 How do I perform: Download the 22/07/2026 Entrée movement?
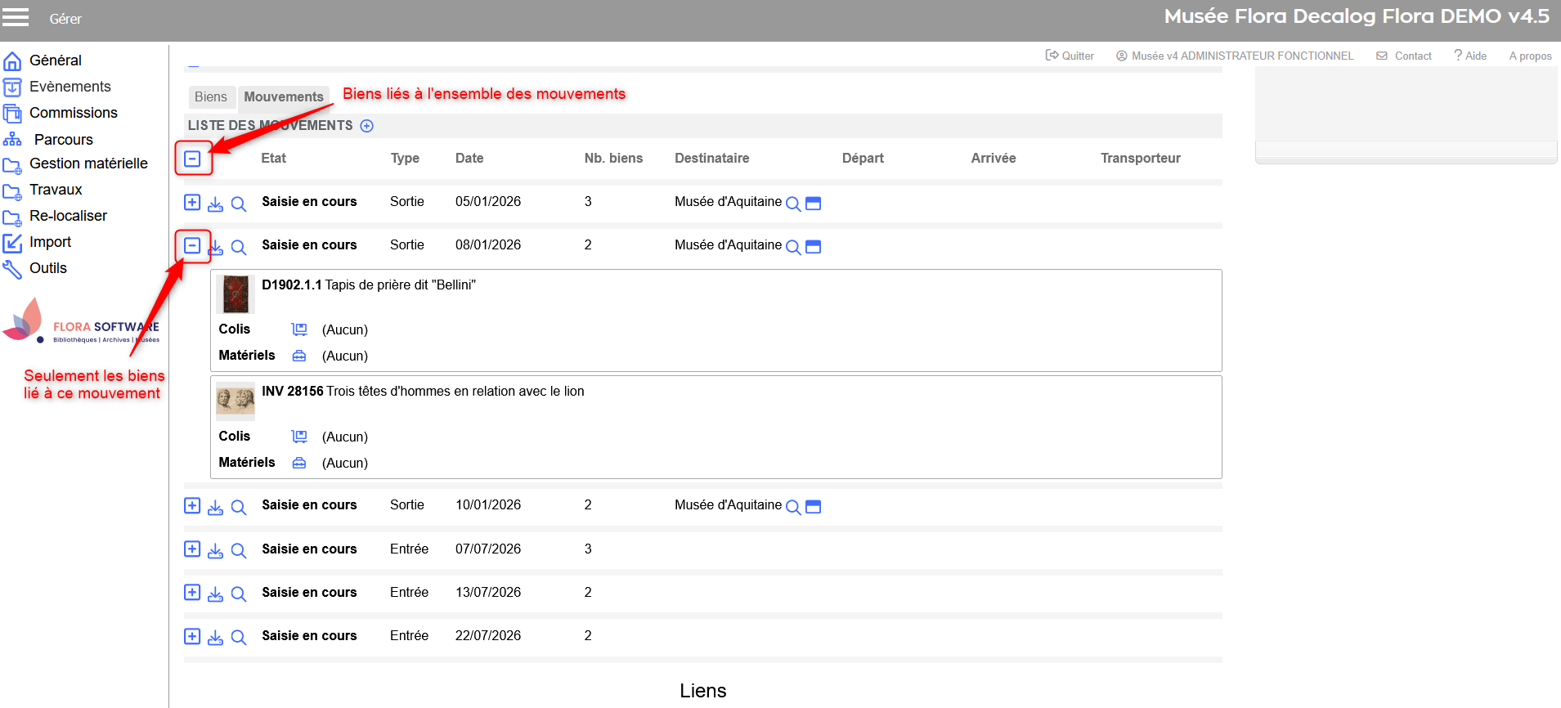coord(215,638)
